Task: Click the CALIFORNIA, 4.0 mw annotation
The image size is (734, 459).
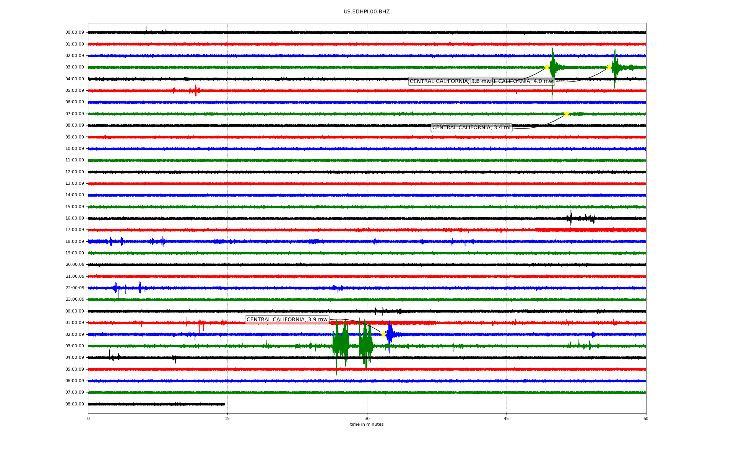Action: (x=524, y=81)
